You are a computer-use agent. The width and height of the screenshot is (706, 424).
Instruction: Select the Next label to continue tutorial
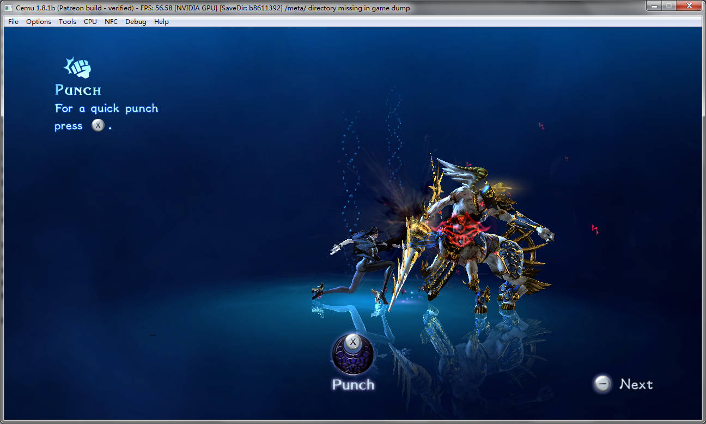pos(636,384)
